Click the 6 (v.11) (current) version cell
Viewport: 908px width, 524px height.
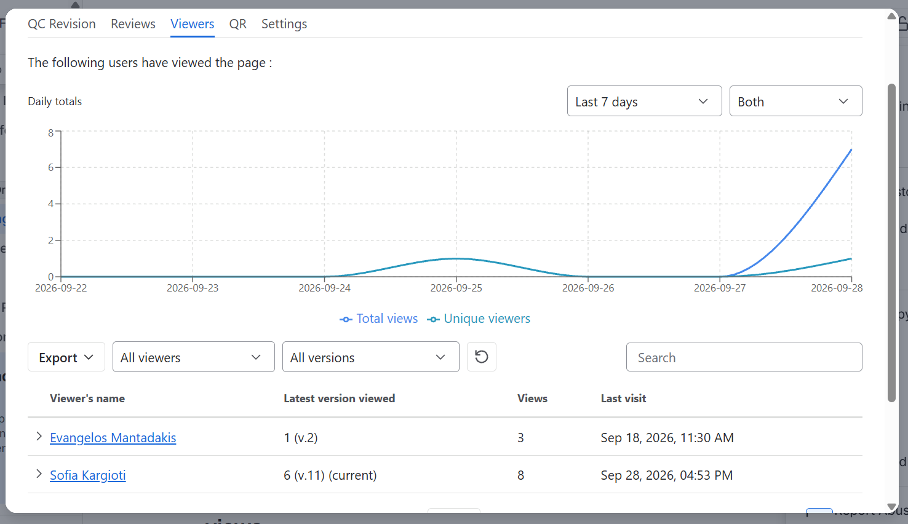(330, 475)
